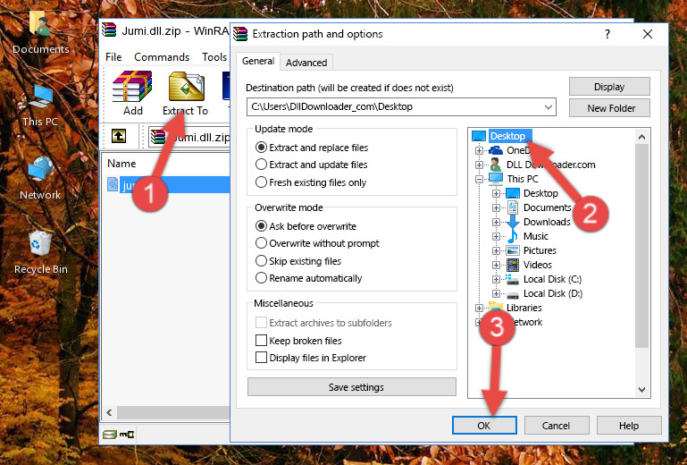The width and height of the screenshot is (687, 465).
Task: Open the File menu in WinRAR
Action: (113, 57)
